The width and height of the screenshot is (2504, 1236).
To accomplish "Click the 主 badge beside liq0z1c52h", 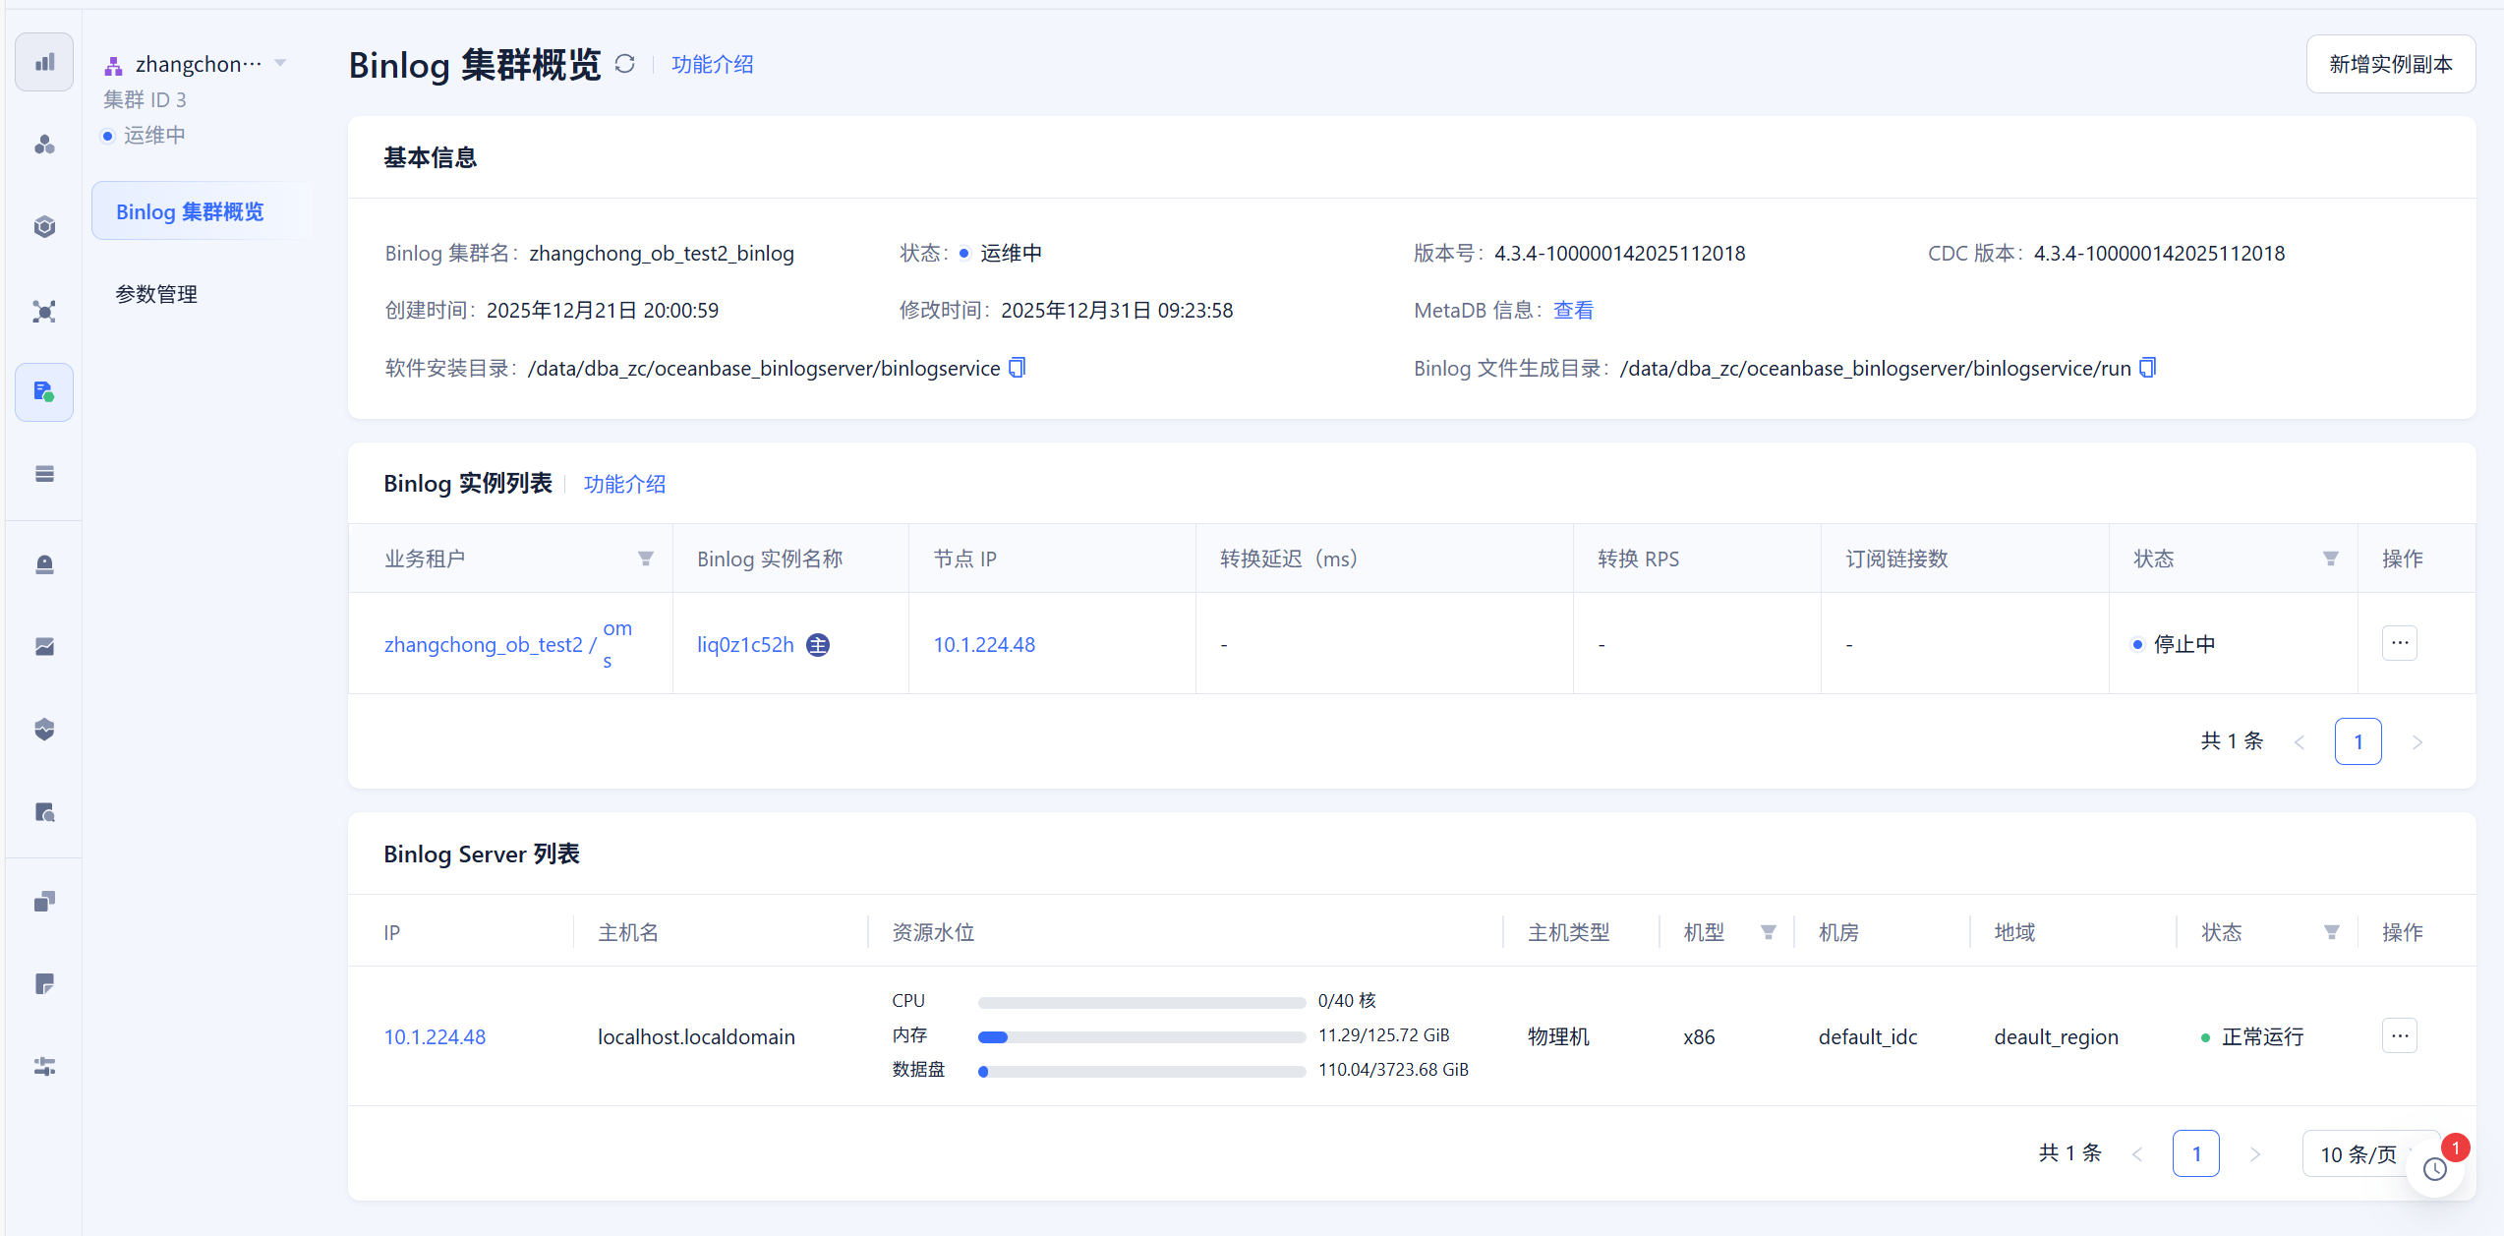I will tap(818, 645).
